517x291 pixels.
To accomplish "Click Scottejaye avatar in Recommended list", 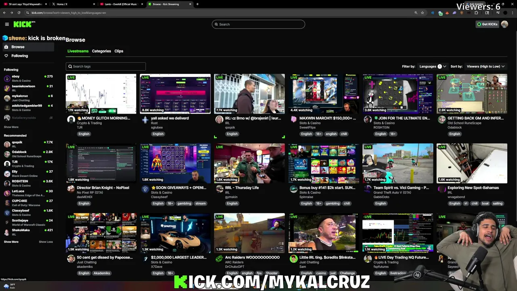I will (x=7, y=222).
